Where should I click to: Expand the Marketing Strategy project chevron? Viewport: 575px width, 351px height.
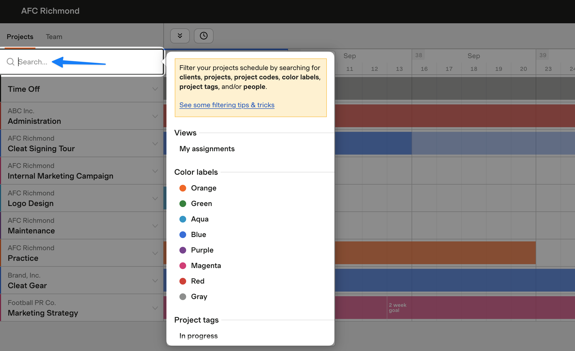click(x=155, y=308)
